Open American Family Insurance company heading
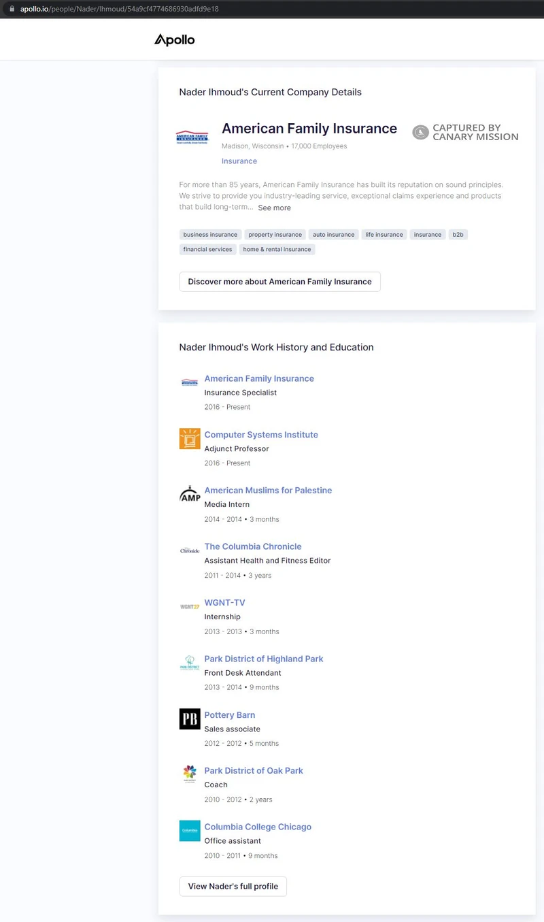 [309, 129]
